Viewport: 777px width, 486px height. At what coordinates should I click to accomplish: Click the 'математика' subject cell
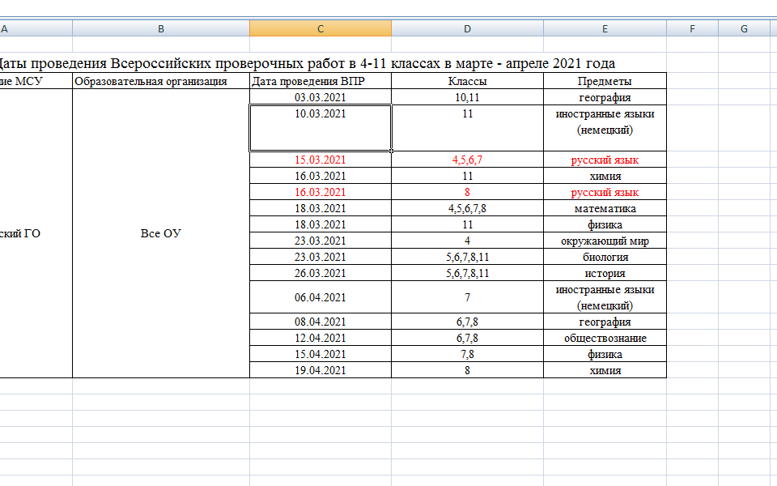tap(605, 208)
